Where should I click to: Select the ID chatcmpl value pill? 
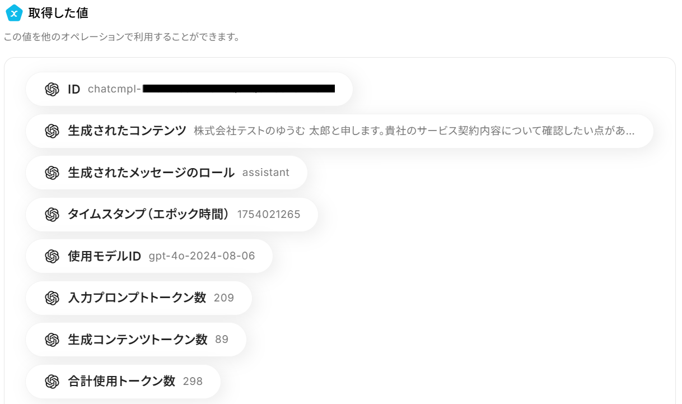[x=189, y=89]
